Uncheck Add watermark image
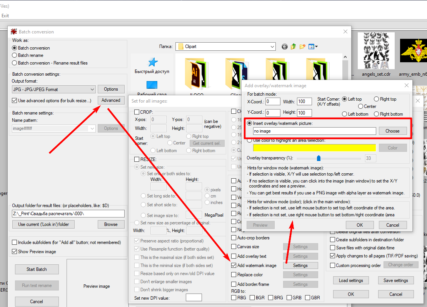Screen dimensions: 427x307 [234, 266]
